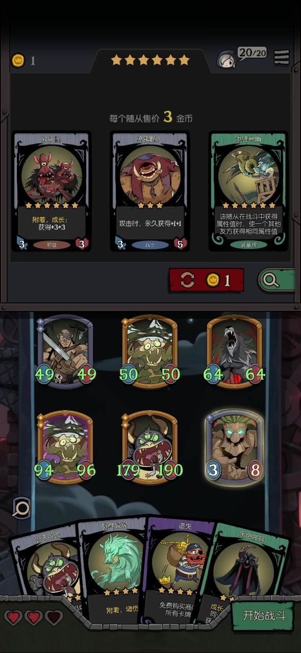Screen dimensions: 301x653
Task: Select the 3/8 treant minion
Action: tap(234, 447)
